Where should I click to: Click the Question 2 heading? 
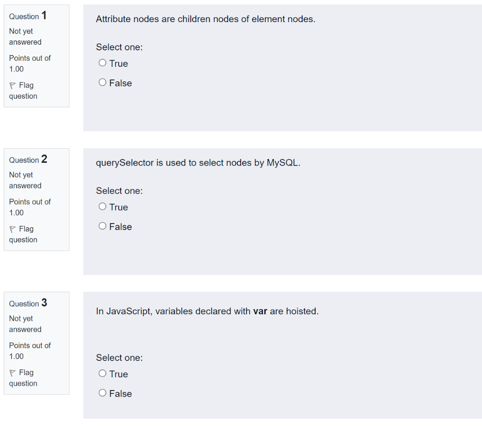click(x=28, y=160)
